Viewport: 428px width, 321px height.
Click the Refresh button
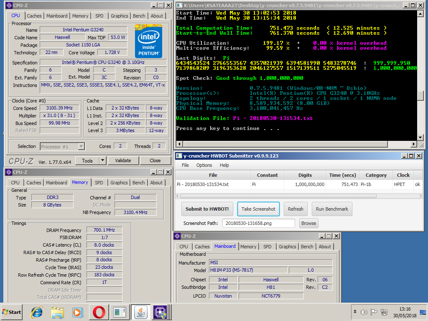296,209
